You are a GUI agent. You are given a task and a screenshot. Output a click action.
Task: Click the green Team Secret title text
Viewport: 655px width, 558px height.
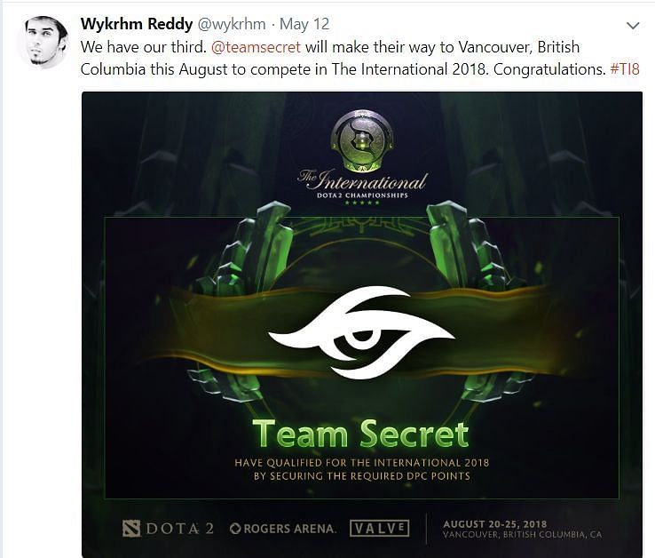click(361, 434)
